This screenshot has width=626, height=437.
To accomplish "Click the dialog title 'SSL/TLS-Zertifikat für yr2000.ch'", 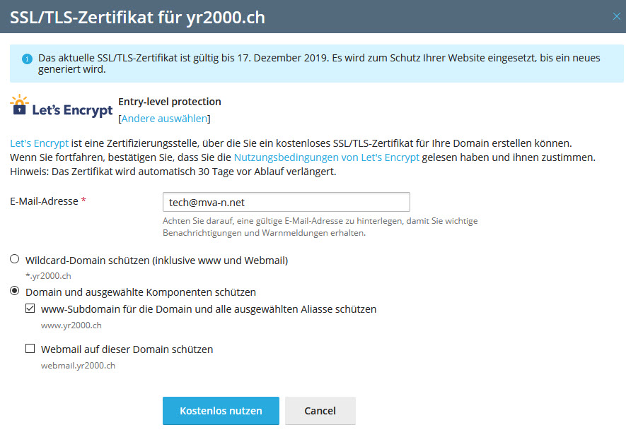I will (137, 17).
